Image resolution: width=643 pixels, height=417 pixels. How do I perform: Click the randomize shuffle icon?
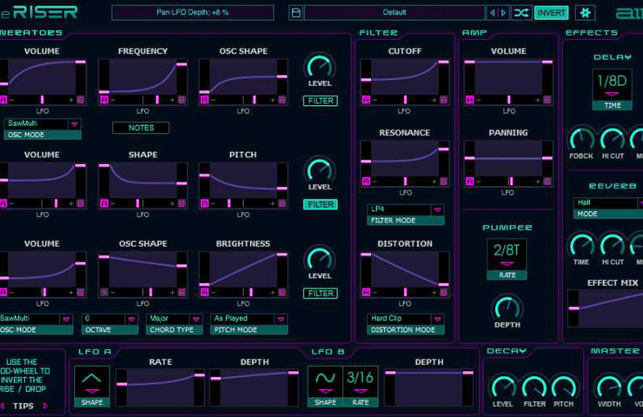click(x=521, y=13)
